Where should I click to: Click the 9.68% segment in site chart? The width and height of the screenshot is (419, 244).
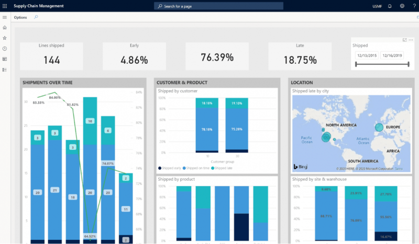326,189
